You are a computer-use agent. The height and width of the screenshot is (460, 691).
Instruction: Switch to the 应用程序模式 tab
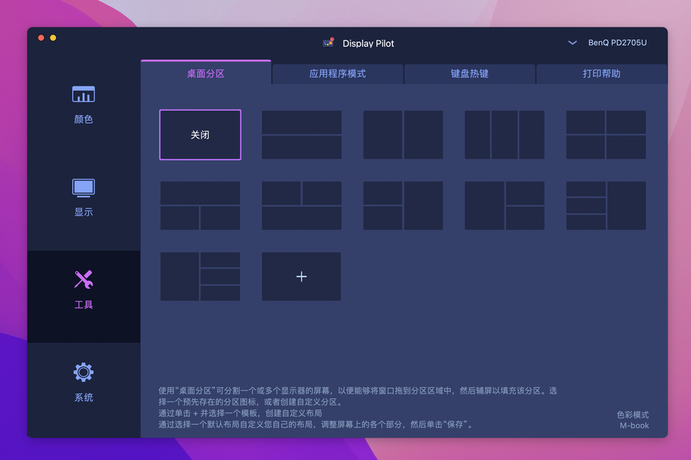click(338, 74)
